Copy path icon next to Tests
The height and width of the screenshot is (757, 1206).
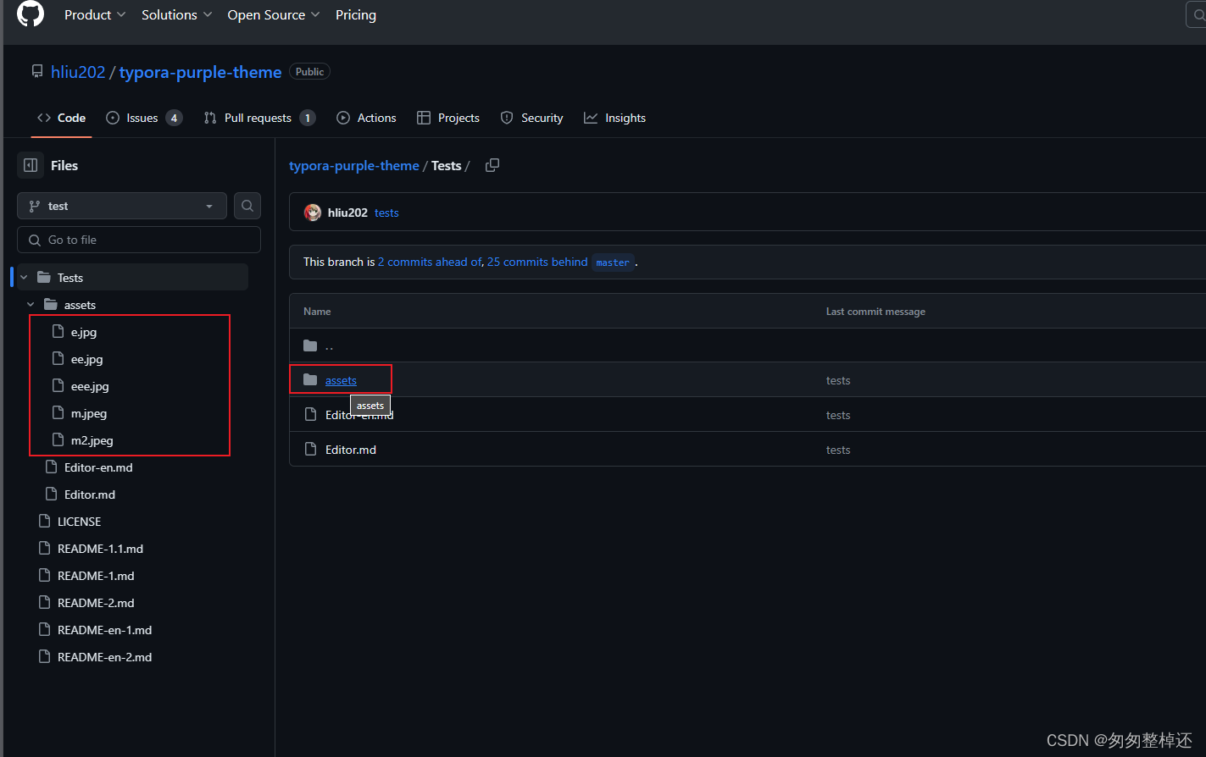tap(492, 165)
